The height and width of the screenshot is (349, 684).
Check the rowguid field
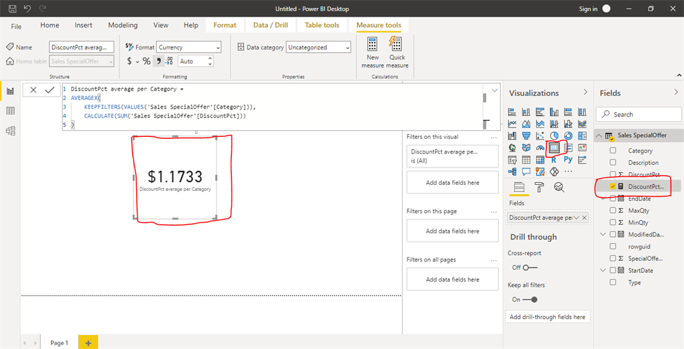613,247
